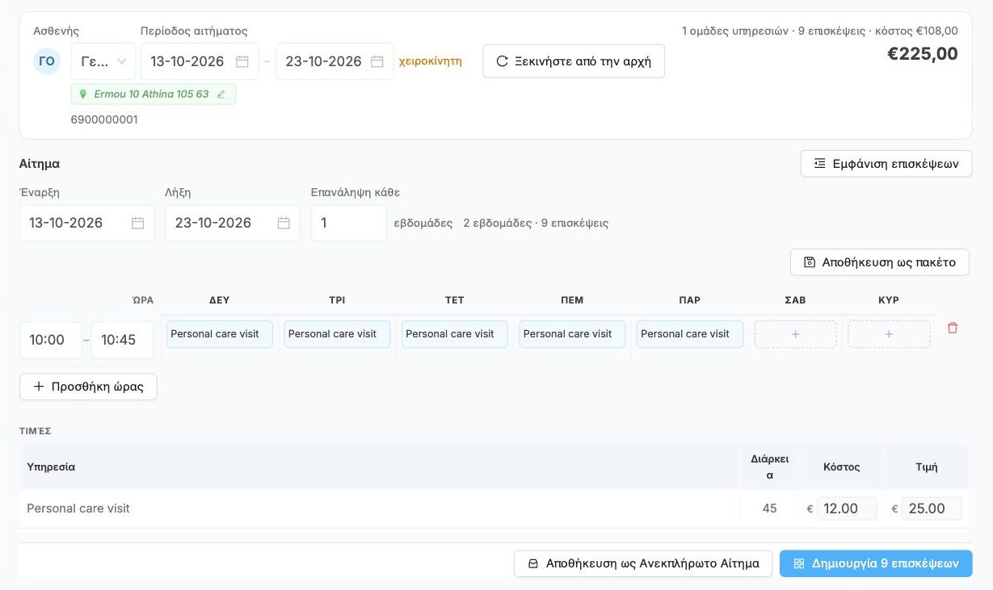Click Εμφάνιση επισκέψεων button

click(886, 164)
